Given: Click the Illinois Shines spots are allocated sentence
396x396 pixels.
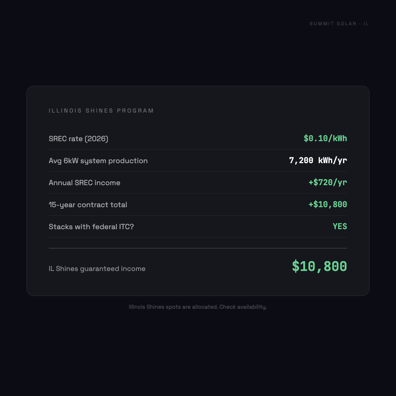Looking at the screenshot, I should click(x=173, y=307).
